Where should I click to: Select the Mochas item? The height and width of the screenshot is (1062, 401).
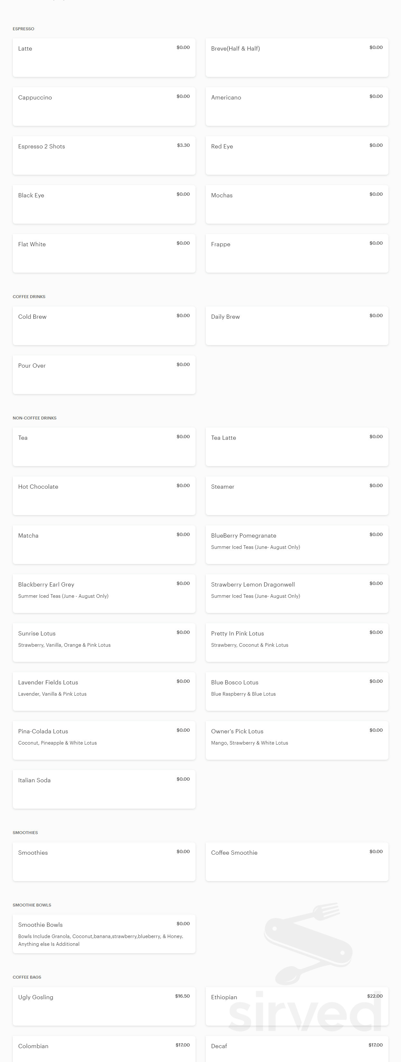click(297, 204)
